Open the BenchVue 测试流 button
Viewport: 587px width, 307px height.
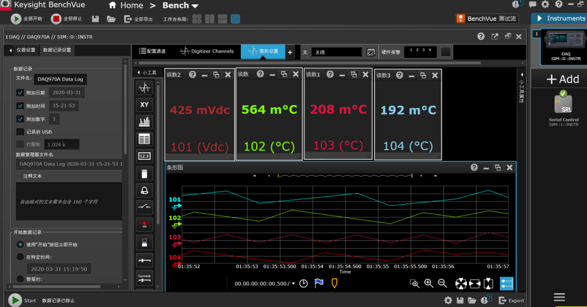coord(487,18)
